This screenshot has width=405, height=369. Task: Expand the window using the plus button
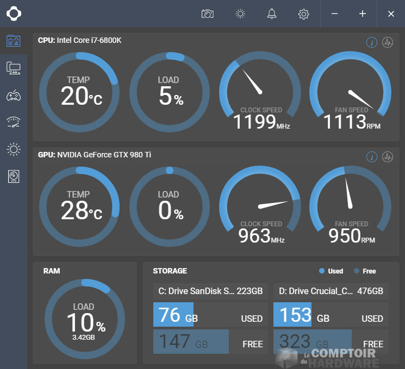[363, 14]
